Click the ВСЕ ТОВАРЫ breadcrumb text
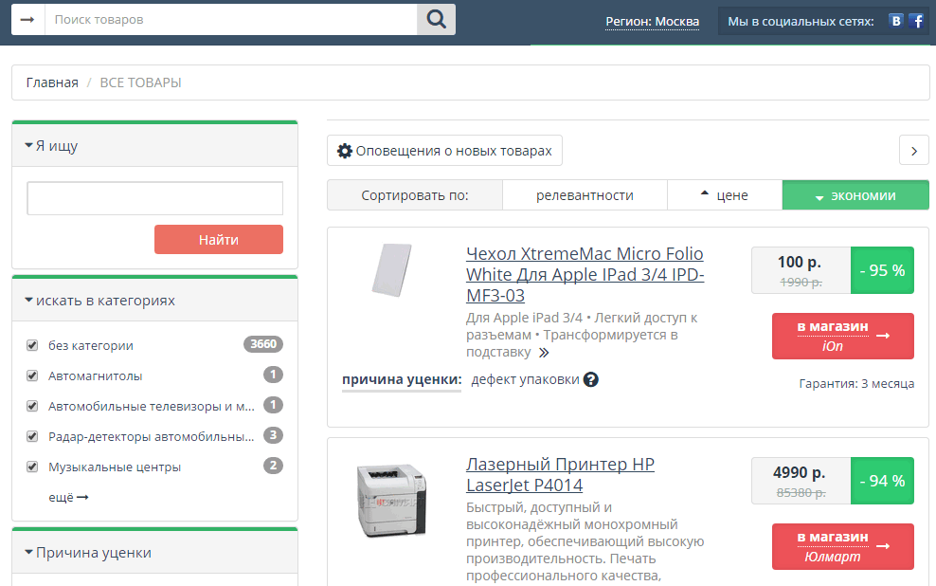Image resolution: width=936 pixels, height=586 pixels. (140, 82)
